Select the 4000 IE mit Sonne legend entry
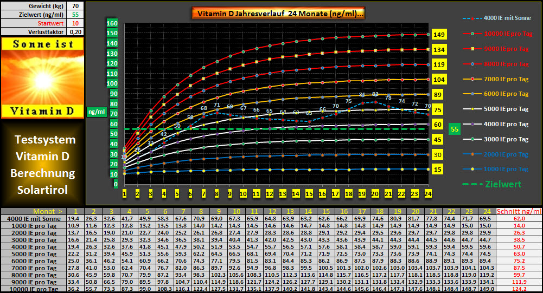This screenshot has height=293, width=543. [x=496, y=18]
